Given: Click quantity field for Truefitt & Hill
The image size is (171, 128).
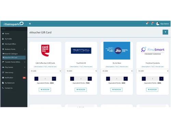Looking at the screenshot, I should (81, 79).
